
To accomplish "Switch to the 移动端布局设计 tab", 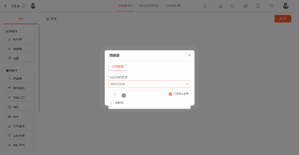I will pos(150,6).
